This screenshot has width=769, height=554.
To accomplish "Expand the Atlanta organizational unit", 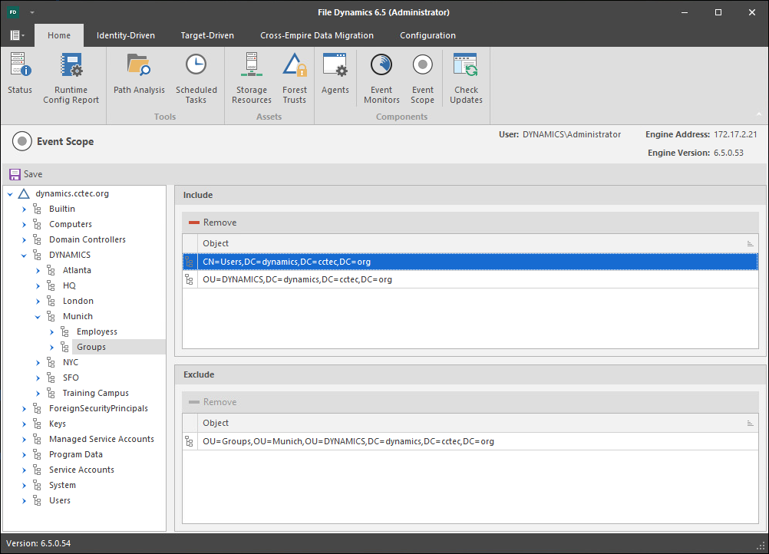I will point(38,270).
